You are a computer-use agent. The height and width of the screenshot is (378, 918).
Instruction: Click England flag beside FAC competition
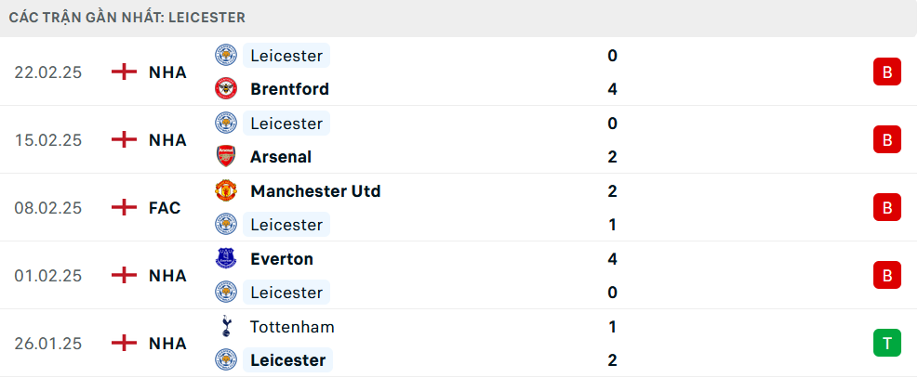124,208
